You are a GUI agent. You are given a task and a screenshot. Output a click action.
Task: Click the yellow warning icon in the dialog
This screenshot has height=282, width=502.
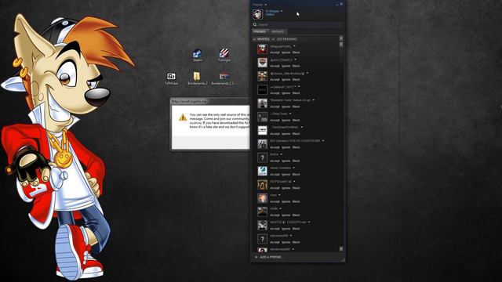183,117
